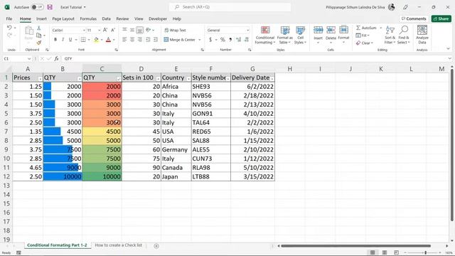Image resolution: width=455 pixels, height=256 pixels.
Task: Select the Conditional Formating Part 1-2 sheet tab
Action: pos(57,245)
